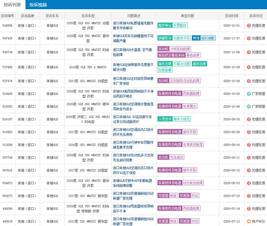The height and width of the screenshot is (226, 267).
Task: Click the 悬挂故障 tag
Action: click(x=193, y=55)
